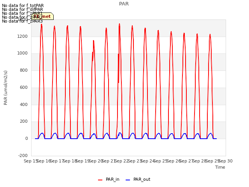
Task: Click the 1200 y-axis tick label
Action: (23, 36)
